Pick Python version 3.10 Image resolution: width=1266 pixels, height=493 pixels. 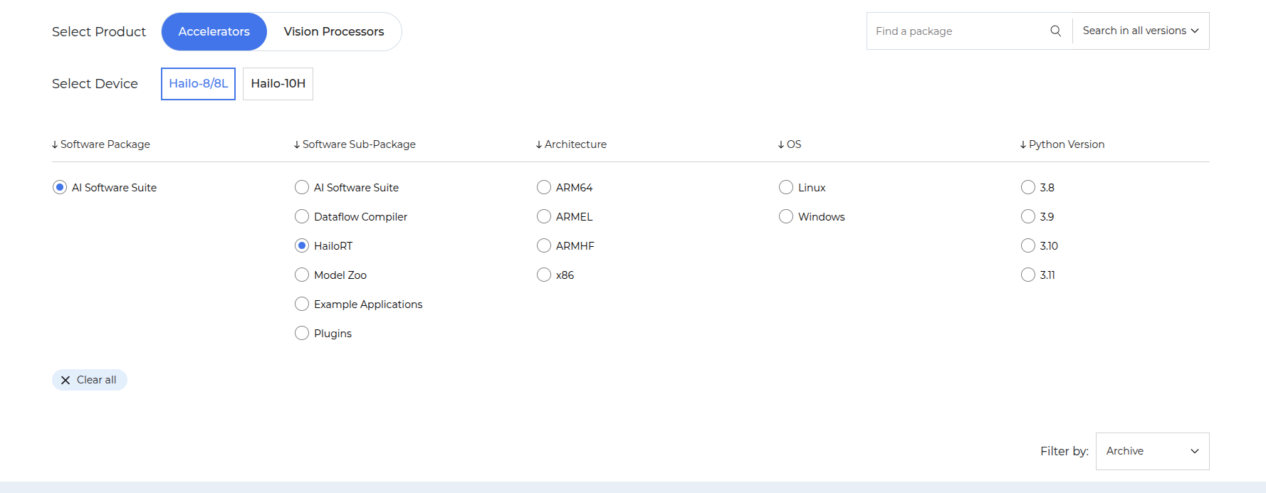[x=1028, y=246]
